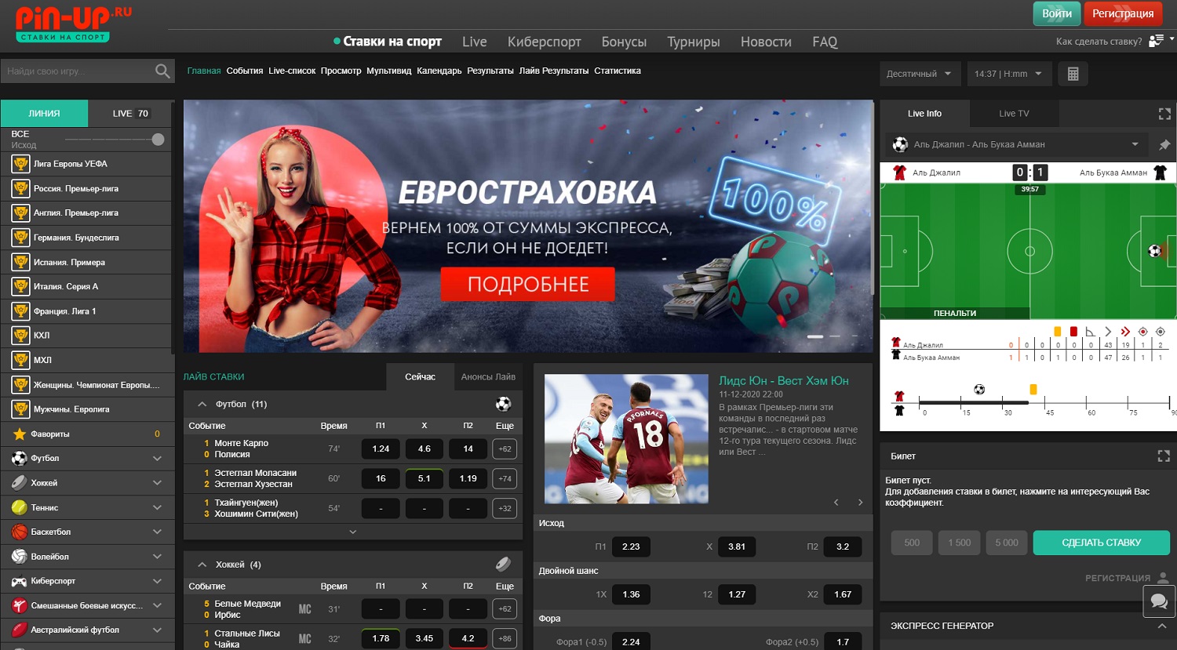
Task: Click soccer ball icon in Футбол (11) header
Action: pyautogui.click(x=504, y=404)
